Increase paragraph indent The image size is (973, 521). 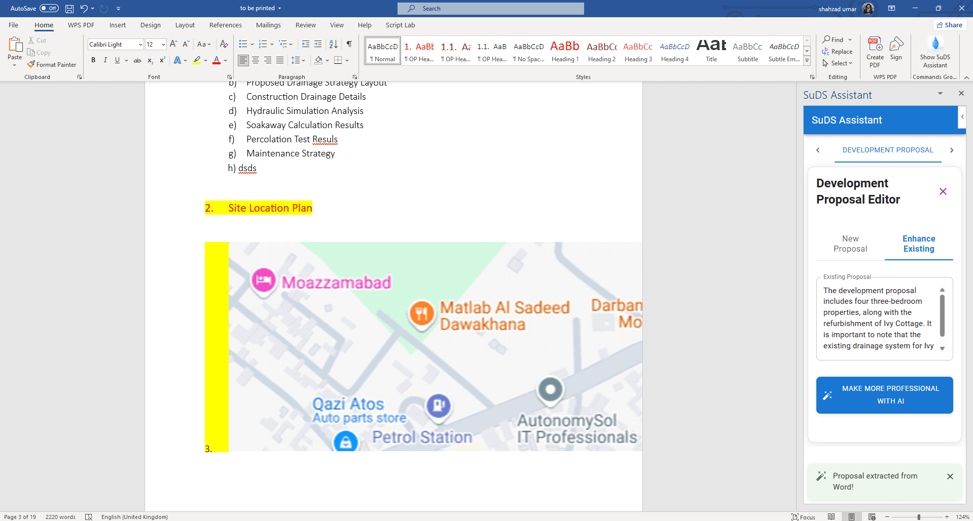pyautogui.click(x=318, y=44)
